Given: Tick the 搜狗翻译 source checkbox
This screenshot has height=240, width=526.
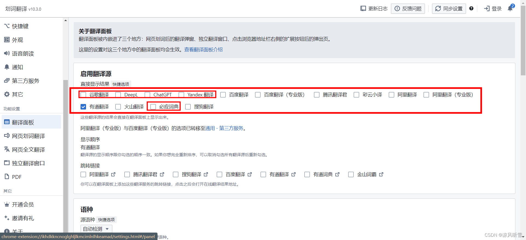Looking at the screenshot, I should pos(188,107).
